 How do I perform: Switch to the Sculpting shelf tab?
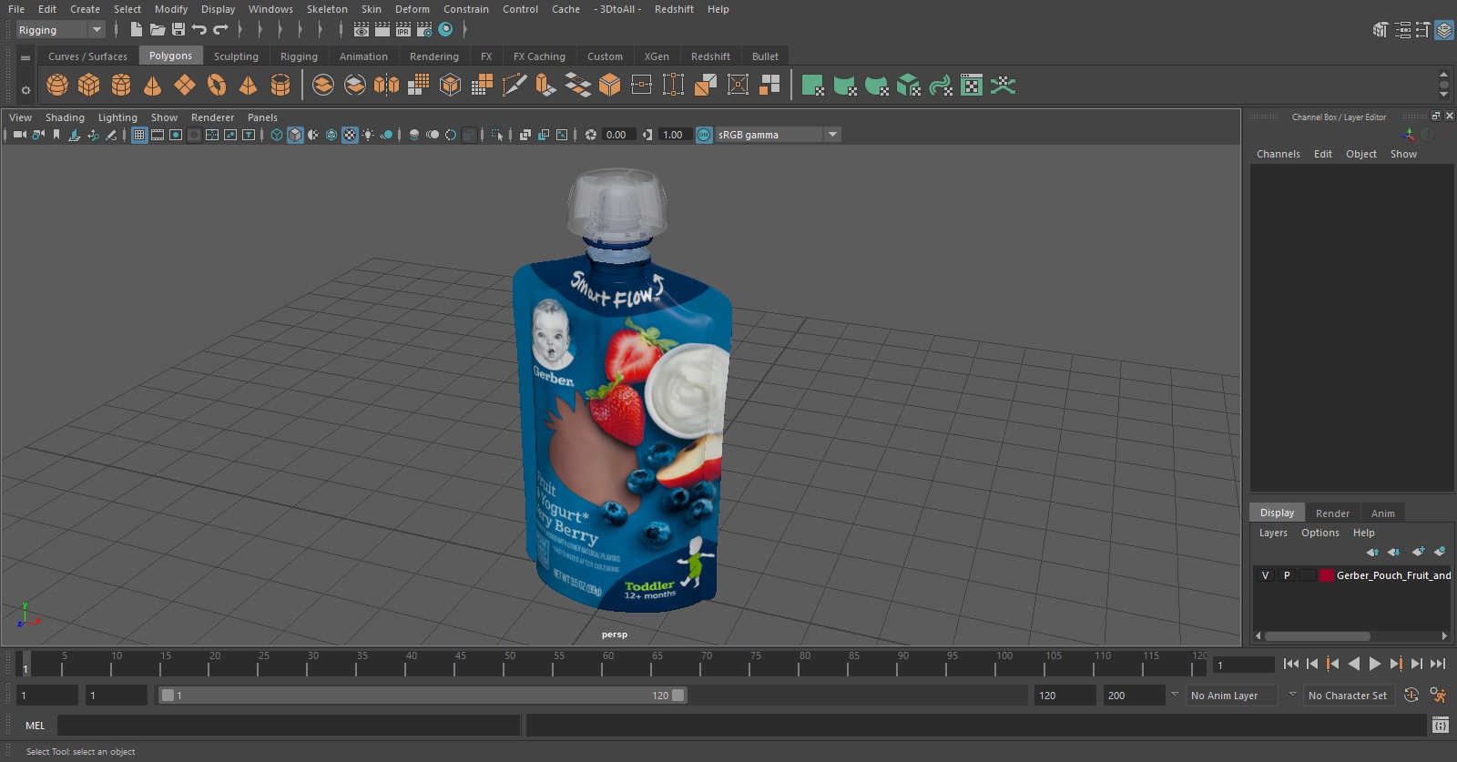pyautogui.click(x=236, y=56)
